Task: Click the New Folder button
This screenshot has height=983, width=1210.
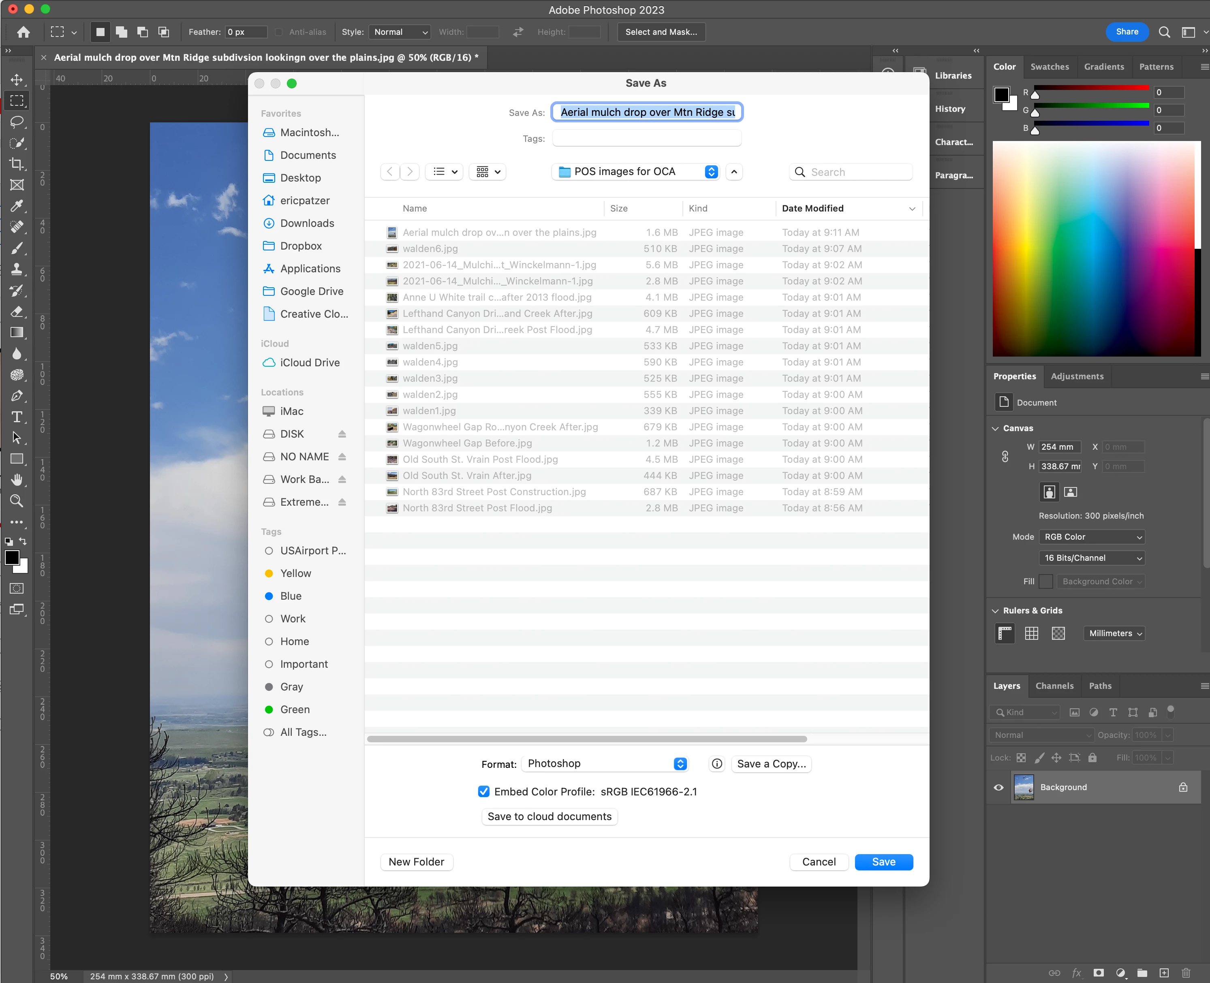Action: tap(416, 862)
